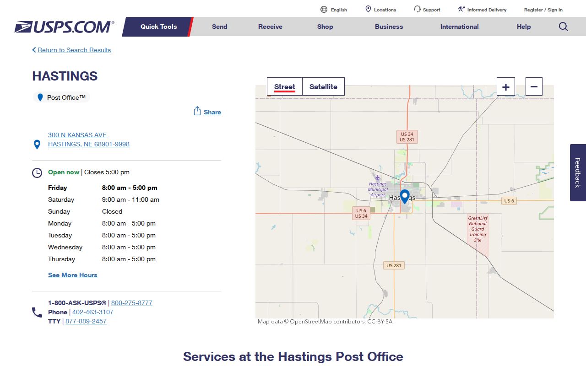Click the USPS.COM eagle logo

[64, 27]
